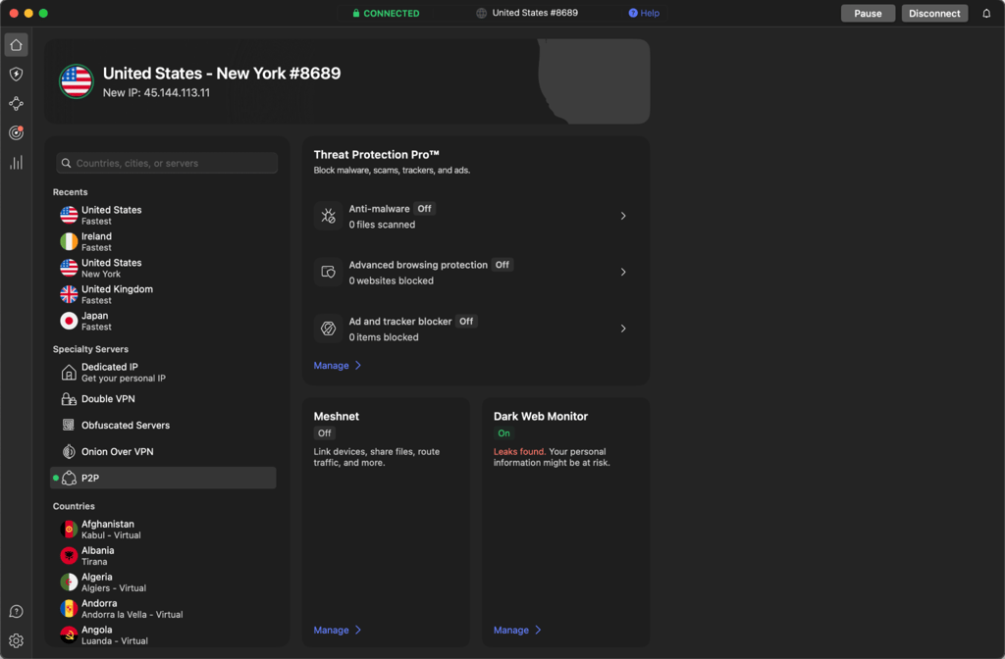Expand Advanced browsing protection chevron

(623, 273)
